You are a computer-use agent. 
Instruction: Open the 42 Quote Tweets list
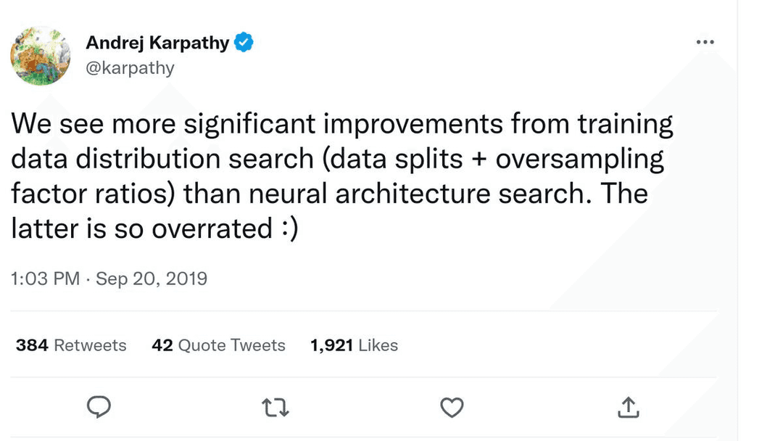click(218, 345)
